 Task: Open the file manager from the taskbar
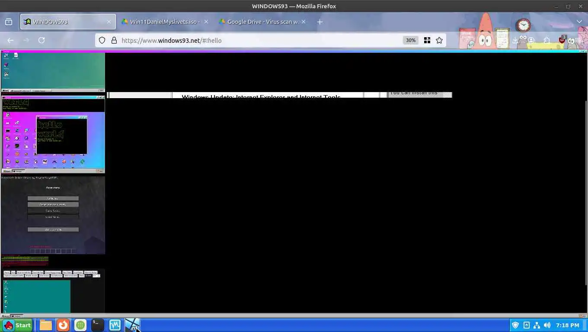46,325
